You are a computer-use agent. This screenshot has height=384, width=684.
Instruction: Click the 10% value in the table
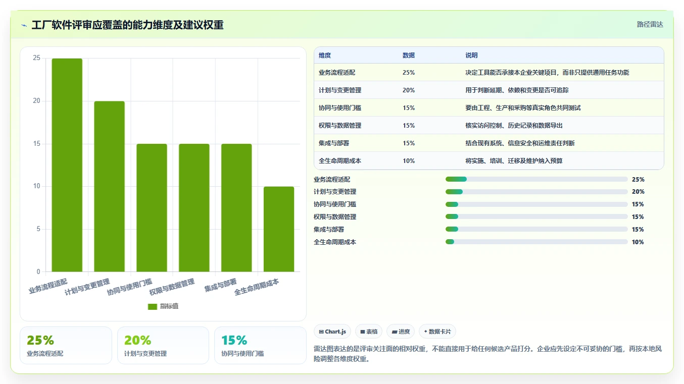409,161
